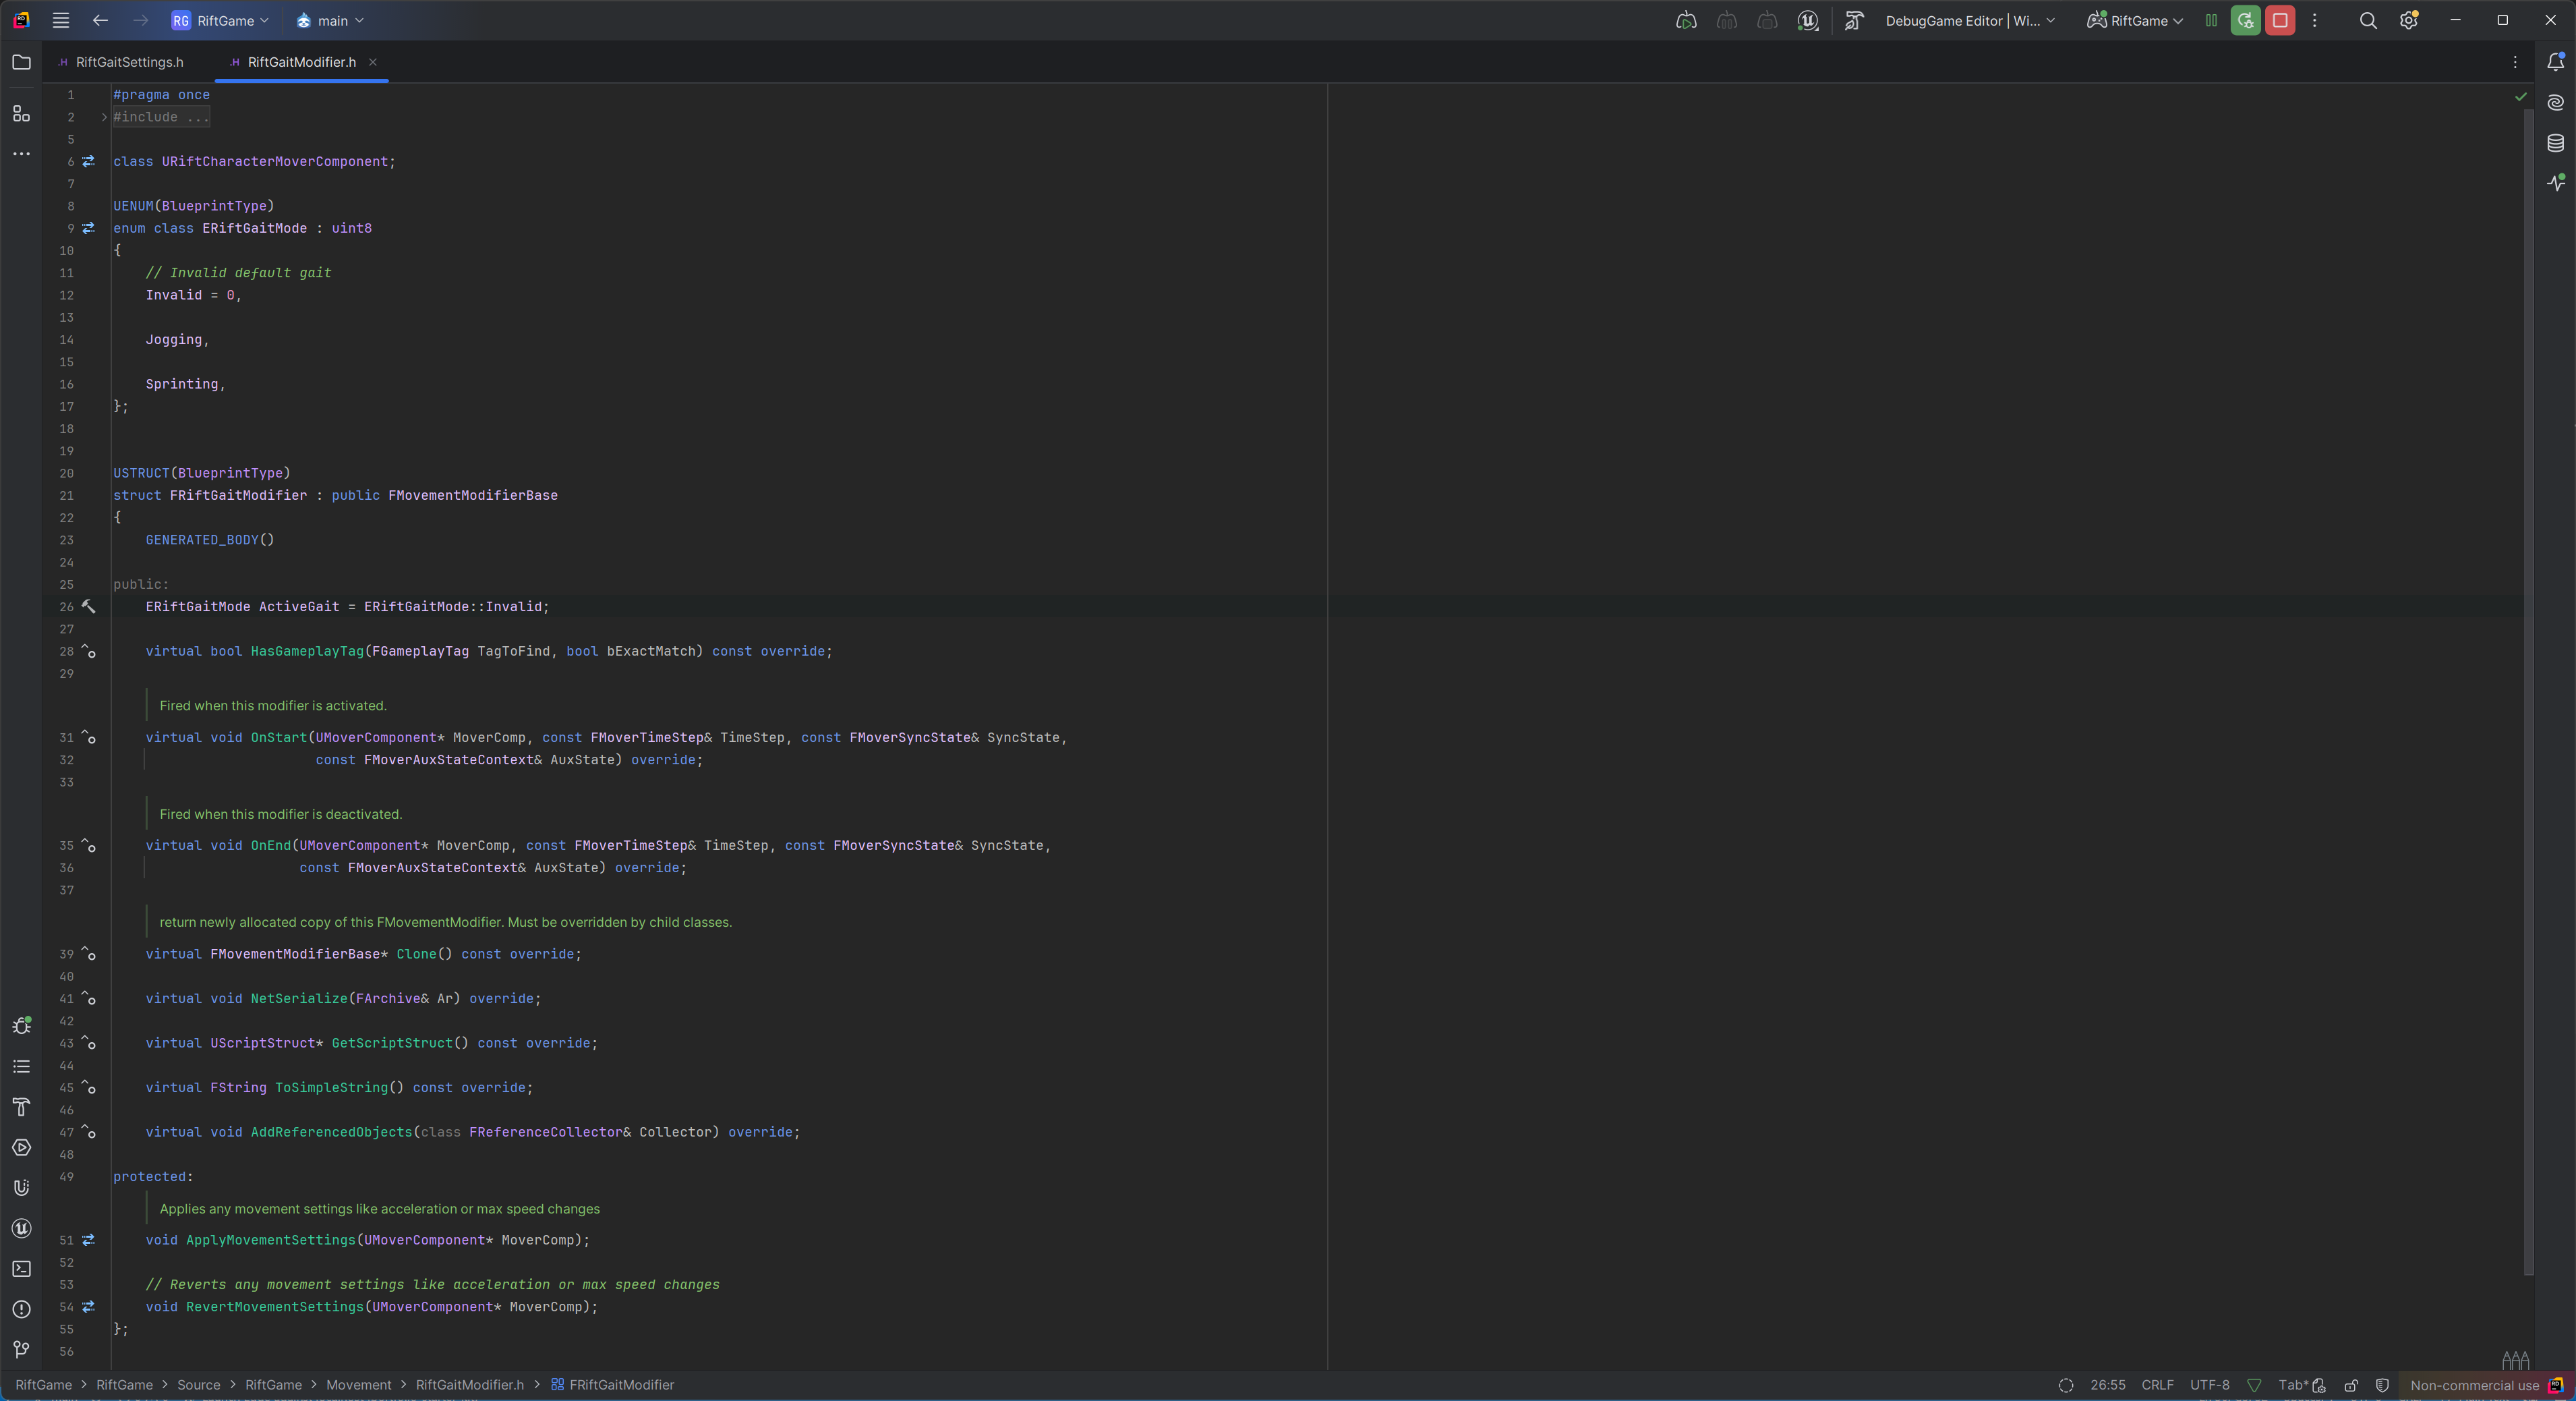
Task: Click the gutter navigation arrows on line 6
Action: (x=88, y=161)
